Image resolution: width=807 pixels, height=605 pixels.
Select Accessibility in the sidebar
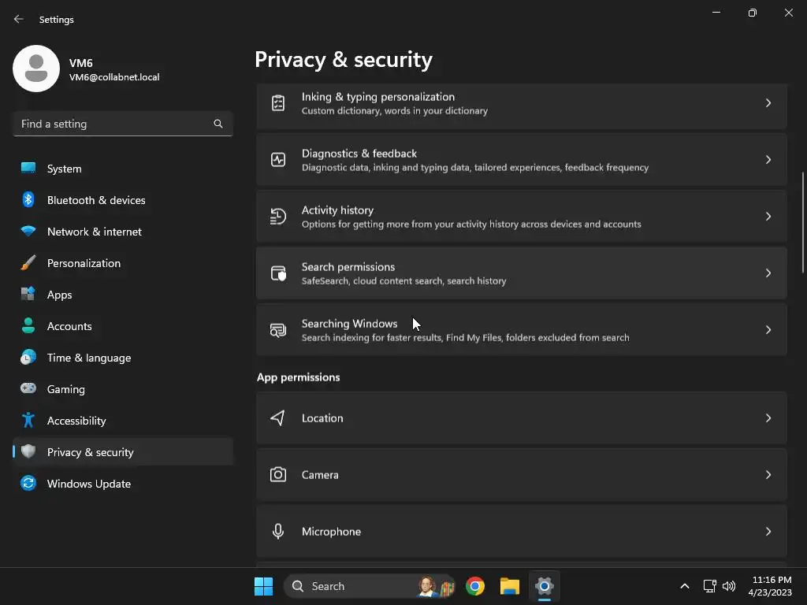pyautogui.click(x=76, y=421)
